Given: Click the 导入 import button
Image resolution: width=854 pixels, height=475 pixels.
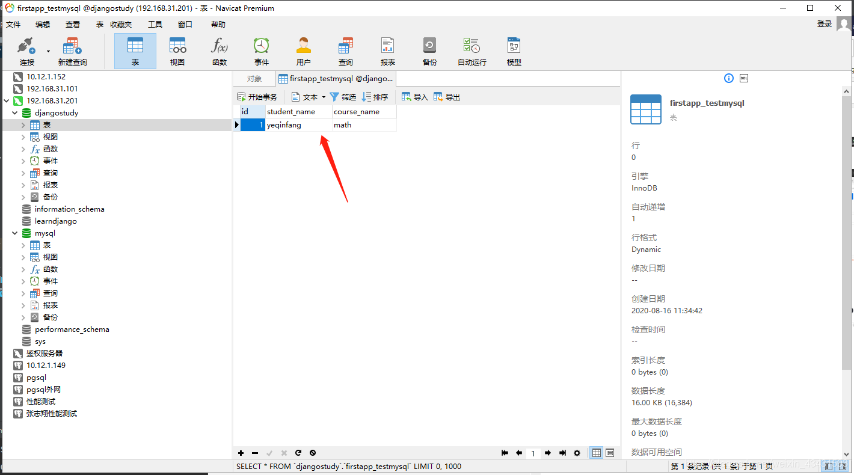Looking at the screenshot, I should point(414,97).
